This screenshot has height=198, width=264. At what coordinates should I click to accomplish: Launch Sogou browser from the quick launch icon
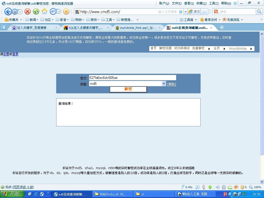[x=42, y=194]
